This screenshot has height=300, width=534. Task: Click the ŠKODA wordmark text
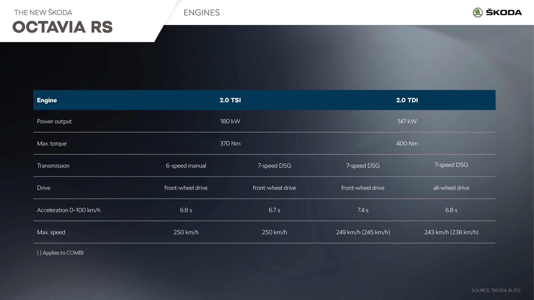(504, 12)
